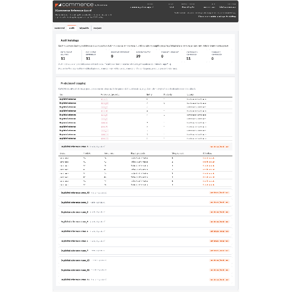Select the Audit tab

[72, 28]
